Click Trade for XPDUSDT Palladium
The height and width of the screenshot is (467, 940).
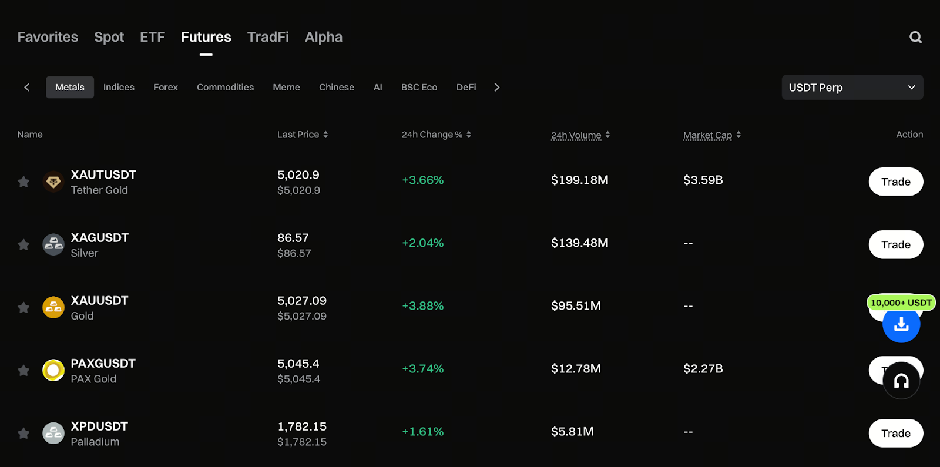click(895, 434)
